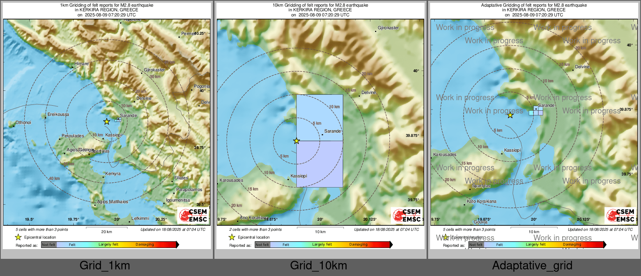Select the Grid_10km caption
641x276 pixels.
pos(319,265)
